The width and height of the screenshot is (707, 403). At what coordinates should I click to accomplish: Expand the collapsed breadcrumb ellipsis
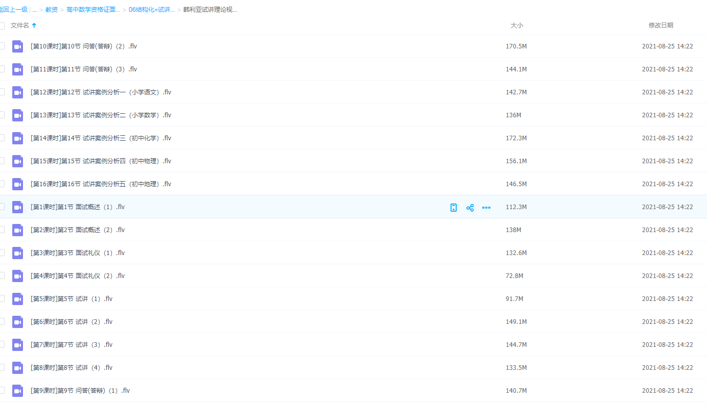(35, 10)
